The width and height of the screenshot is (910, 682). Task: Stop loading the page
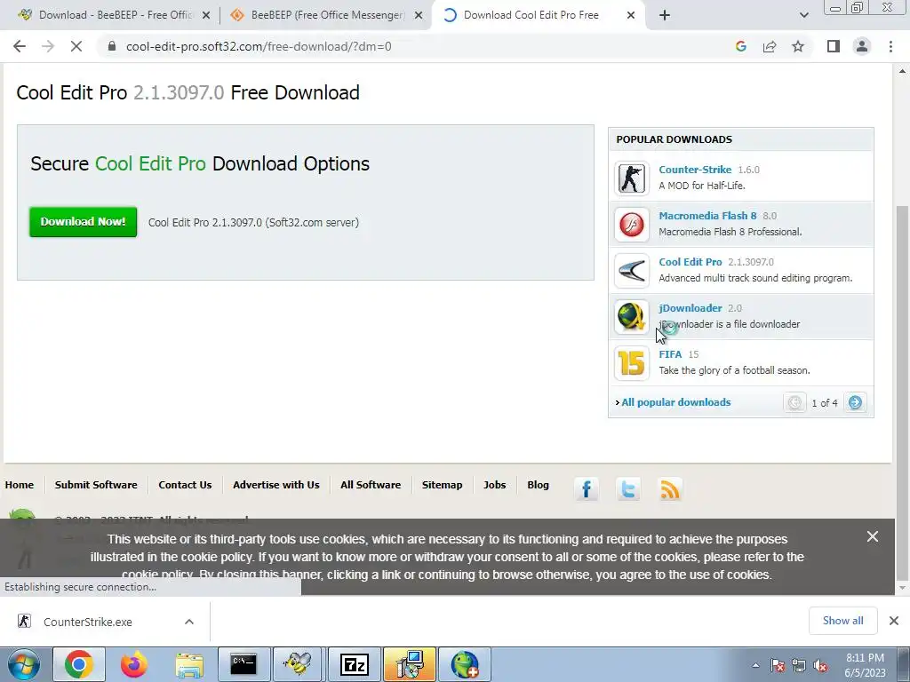point(76,46)
